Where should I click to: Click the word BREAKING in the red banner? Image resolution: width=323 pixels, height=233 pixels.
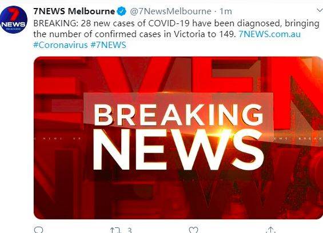click(x=178, y=115)
